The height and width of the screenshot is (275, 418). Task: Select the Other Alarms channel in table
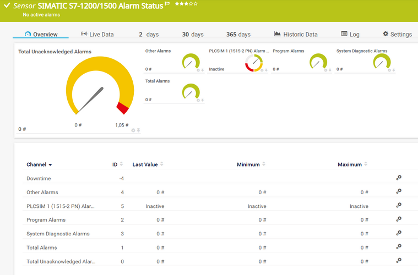42,192
